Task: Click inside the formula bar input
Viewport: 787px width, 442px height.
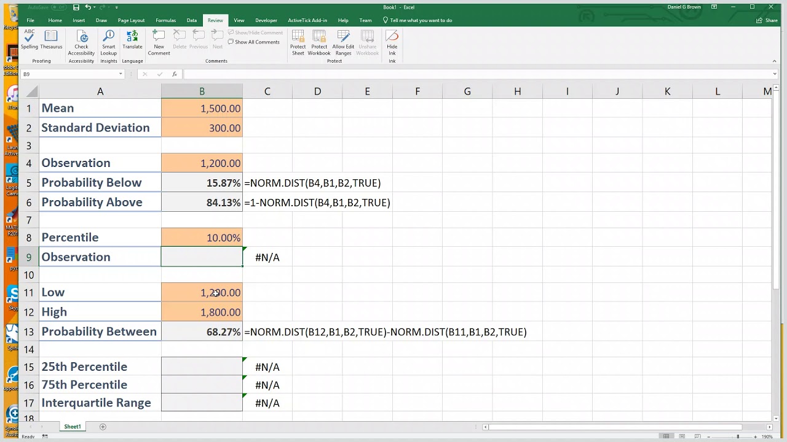Action: click(x=477, y=74)
